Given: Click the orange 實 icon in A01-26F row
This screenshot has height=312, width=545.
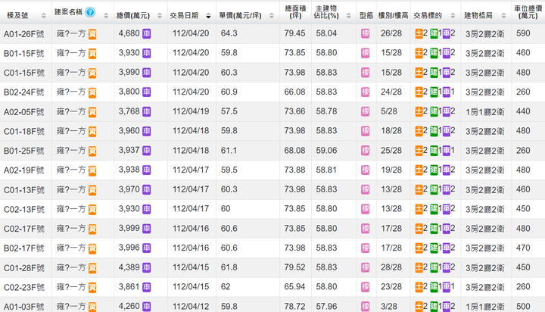Looking at the screenshot, I should tap(92, 34).
